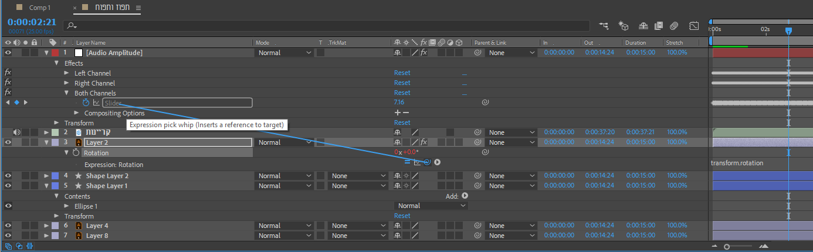
Task: Hide Layer 2 with eye icon
Action: [8, 142]
